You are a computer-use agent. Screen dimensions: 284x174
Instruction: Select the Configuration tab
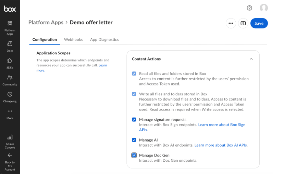(x=45, y=40)
